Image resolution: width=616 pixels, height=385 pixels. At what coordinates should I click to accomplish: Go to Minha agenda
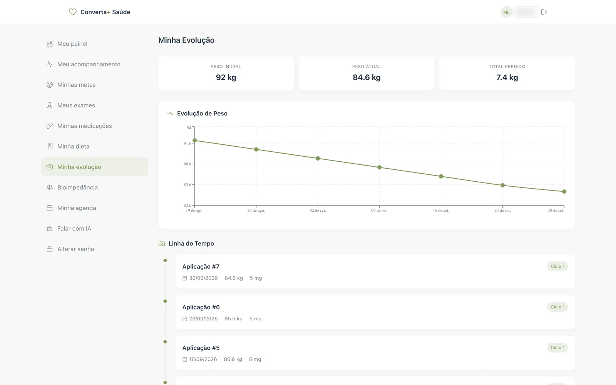[x=94, y=208]
